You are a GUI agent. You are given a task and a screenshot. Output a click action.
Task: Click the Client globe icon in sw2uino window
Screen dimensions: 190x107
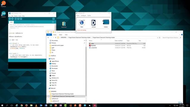pyautogui.click(x=82, y=23)
